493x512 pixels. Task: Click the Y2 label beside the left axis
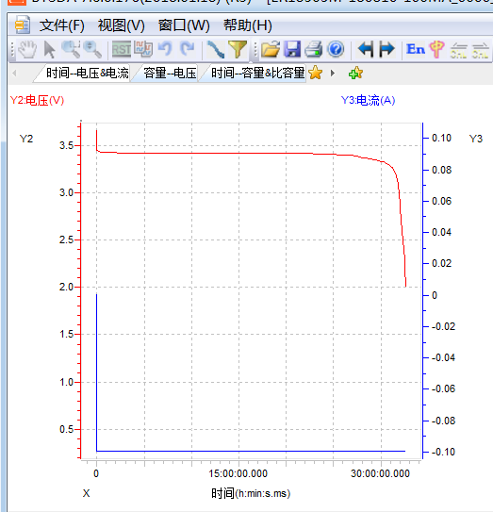(x=26, y=139)
